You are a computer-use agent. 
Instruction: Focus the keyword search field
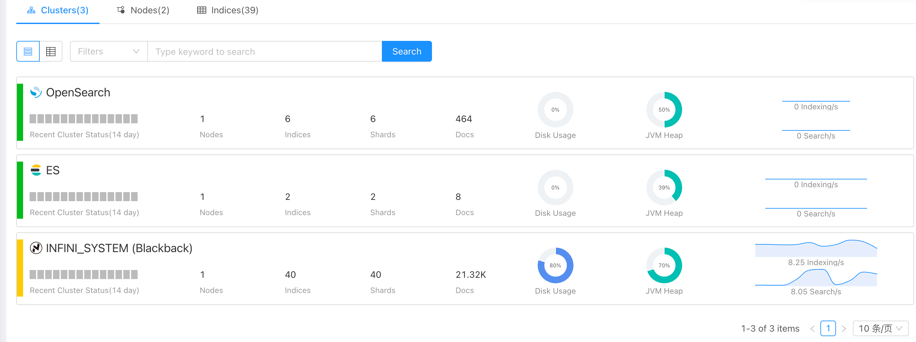pyautogui.click(x=264, y=52)
